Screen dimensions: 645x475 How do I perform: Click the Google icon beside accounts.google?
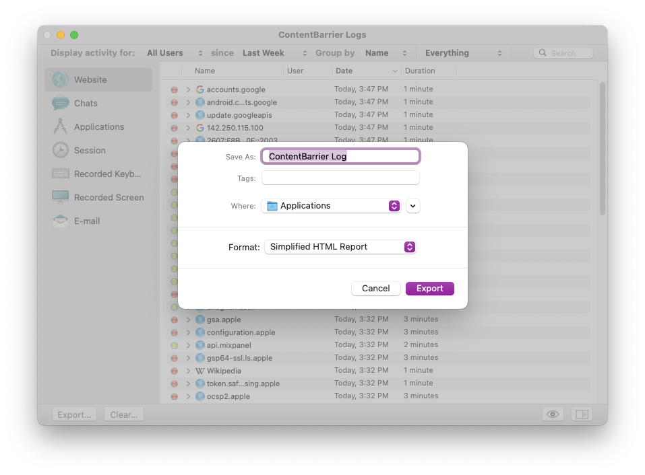point(200,89)
